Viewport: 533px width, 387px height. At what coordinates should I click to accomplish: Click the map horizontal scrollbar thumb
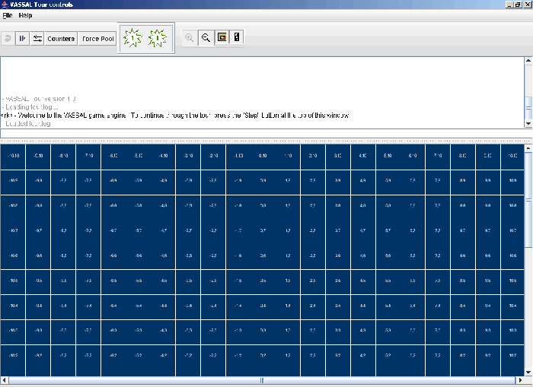[x=262, y=380]
